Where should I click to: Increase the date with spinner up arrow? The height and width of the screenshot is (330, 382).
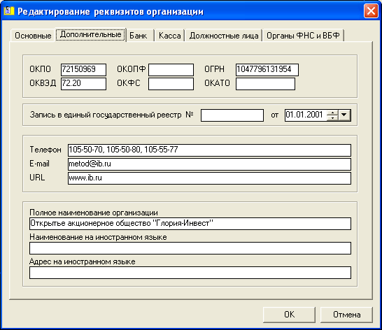pyautogui.click(x=332, y=113)
